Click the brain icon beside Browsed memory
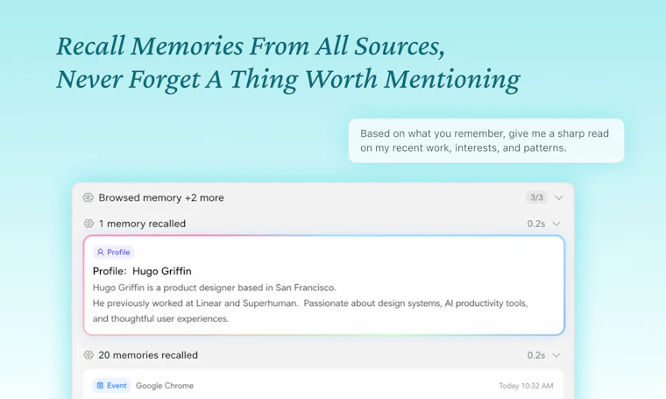This screenshot has width=666, height=399. click(x=88, y=197)
